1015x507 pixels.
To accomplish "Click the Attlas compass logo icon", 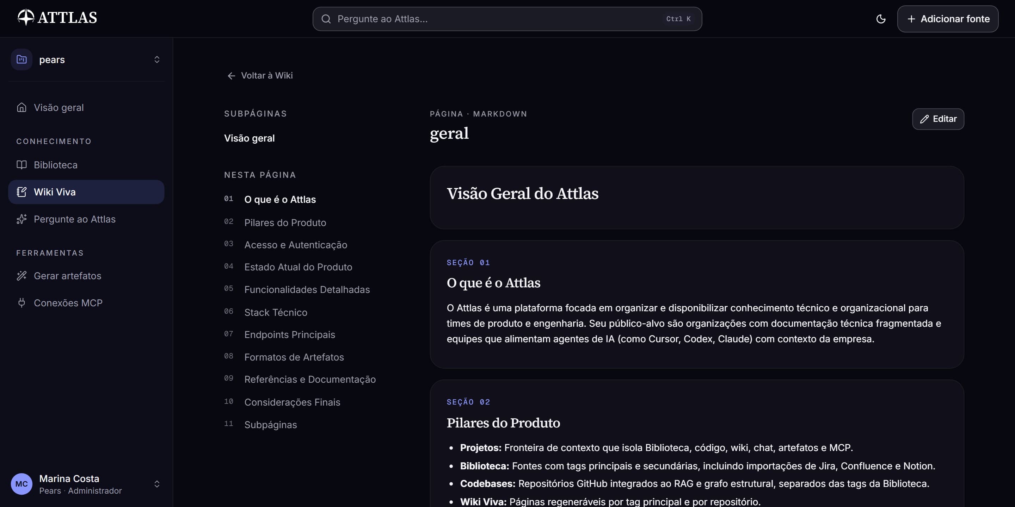I will pyautogui.click(x=26, y=17).
